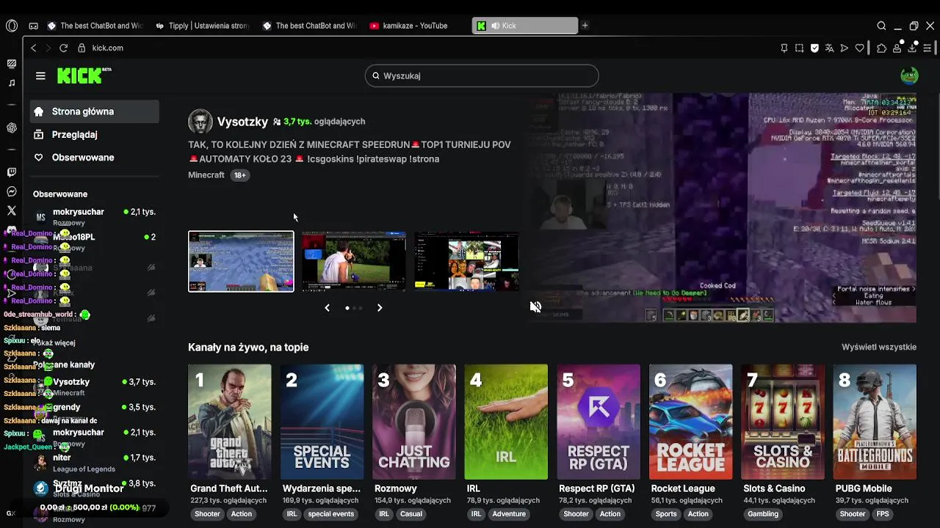Click the FPS tag under PUBG Mobile
The height and width of the screenshot is (528, 940).
click(x=883, y=514)
